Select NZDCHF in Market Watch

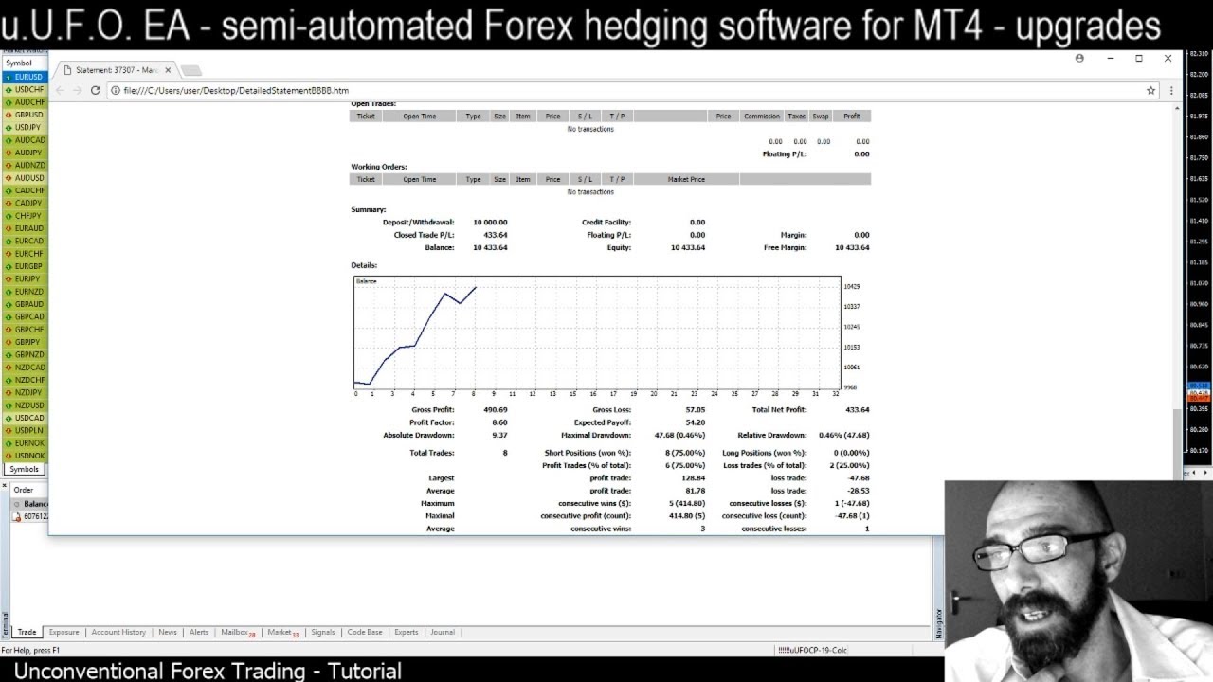point(25,380)
